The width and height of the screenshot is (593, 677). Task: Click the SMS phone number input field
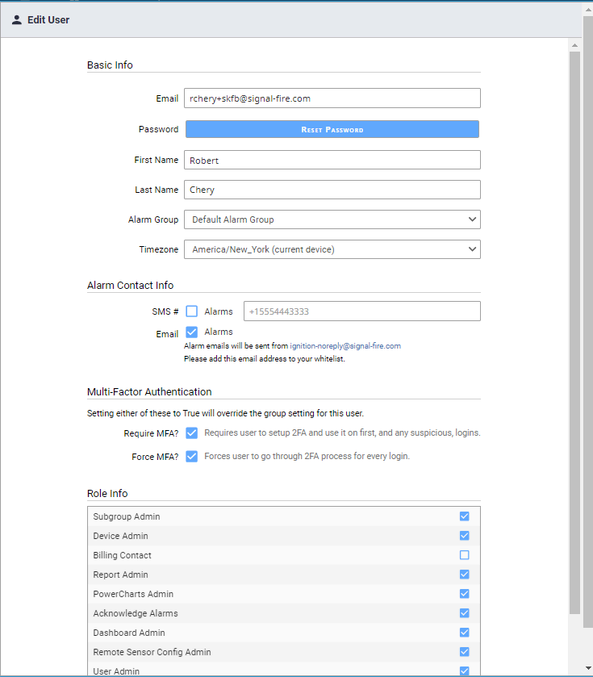(x=361, y=311)
